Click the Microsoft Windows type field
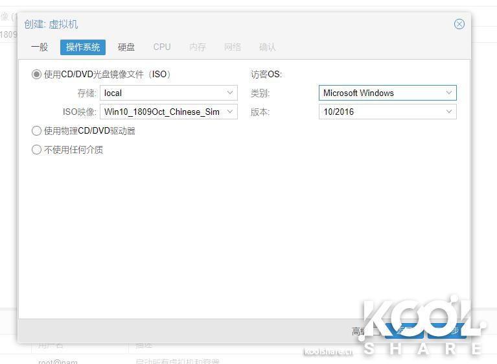497x364 pixels. (387, 93)
